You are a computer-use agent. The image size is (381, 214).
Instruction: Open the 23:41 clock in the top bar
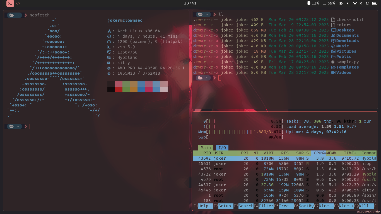point(190,3)
